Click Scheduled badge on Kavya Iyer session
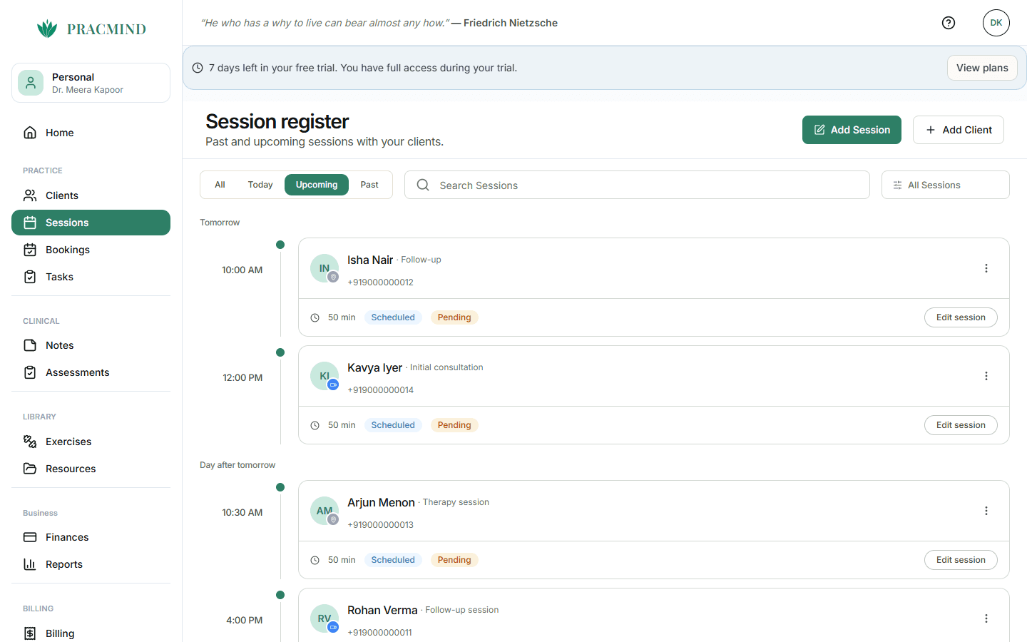 click(393, 425)
